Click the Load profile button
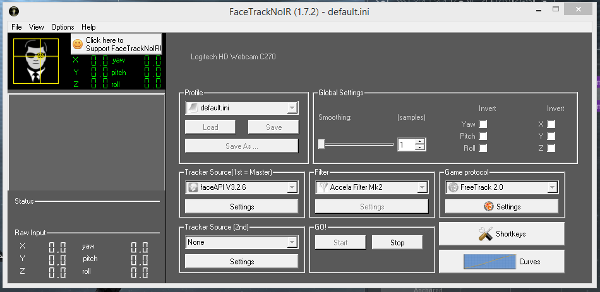Viewport: 600px width, 292px height. tap(210, 127)
